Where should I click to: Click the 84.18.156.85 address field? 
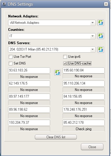(x=83, y=96)
